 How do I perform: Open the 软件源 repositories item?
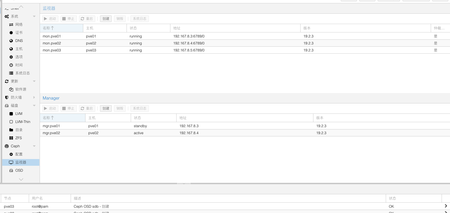[x=21, y=89]
